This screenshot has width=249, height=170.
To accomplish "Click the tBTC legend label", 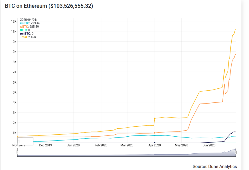I will pos(23,30).
